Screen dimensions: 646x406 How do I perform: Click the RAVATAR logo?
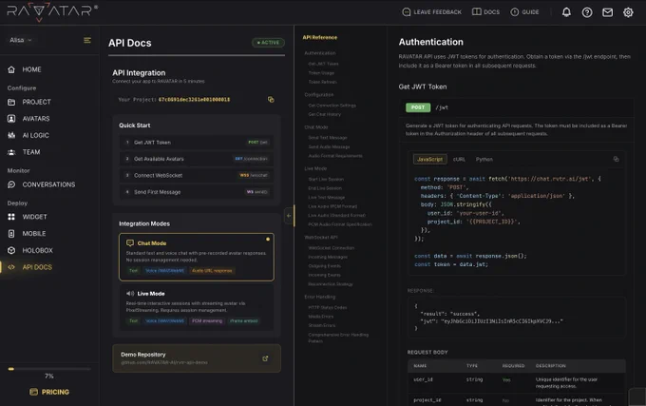pos(52,12)
